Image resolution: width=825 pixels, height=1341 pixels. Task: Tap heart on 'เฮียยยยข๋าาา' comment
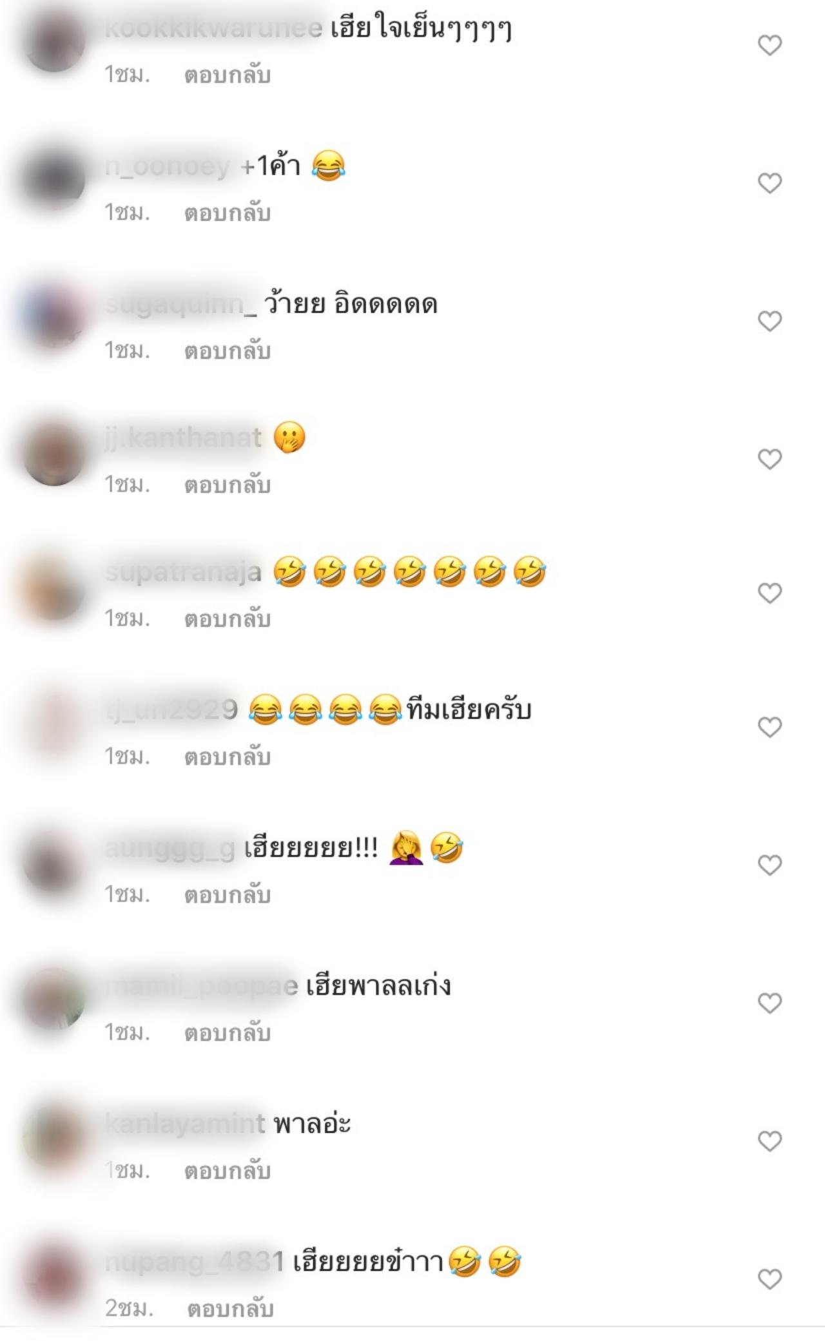coord(770,1278)
